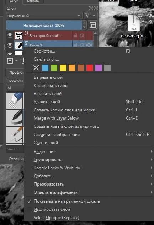
Task: Increase opacity with up stepper arrow
Action: click(x=84, y=23)
